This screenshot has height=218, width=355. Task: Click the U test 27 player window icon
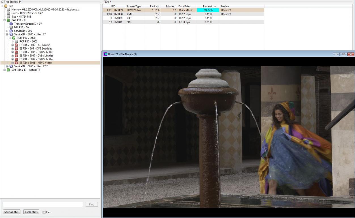pyautogui.click(x=105, y=54)
